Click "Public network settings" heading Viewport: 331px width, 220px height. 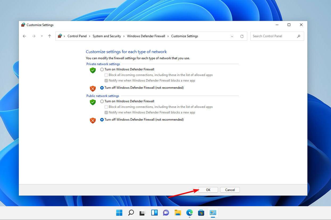click(x=103, y=96)
